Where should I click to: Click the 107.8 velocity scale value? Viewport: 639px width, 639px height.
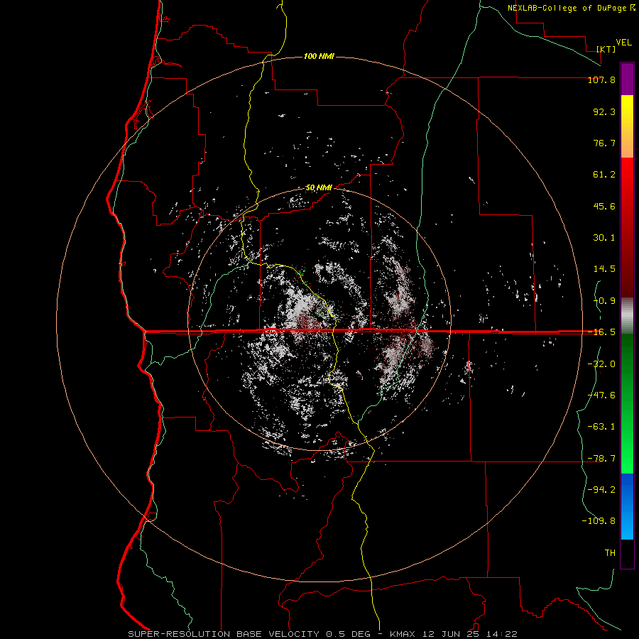point(601,80)
